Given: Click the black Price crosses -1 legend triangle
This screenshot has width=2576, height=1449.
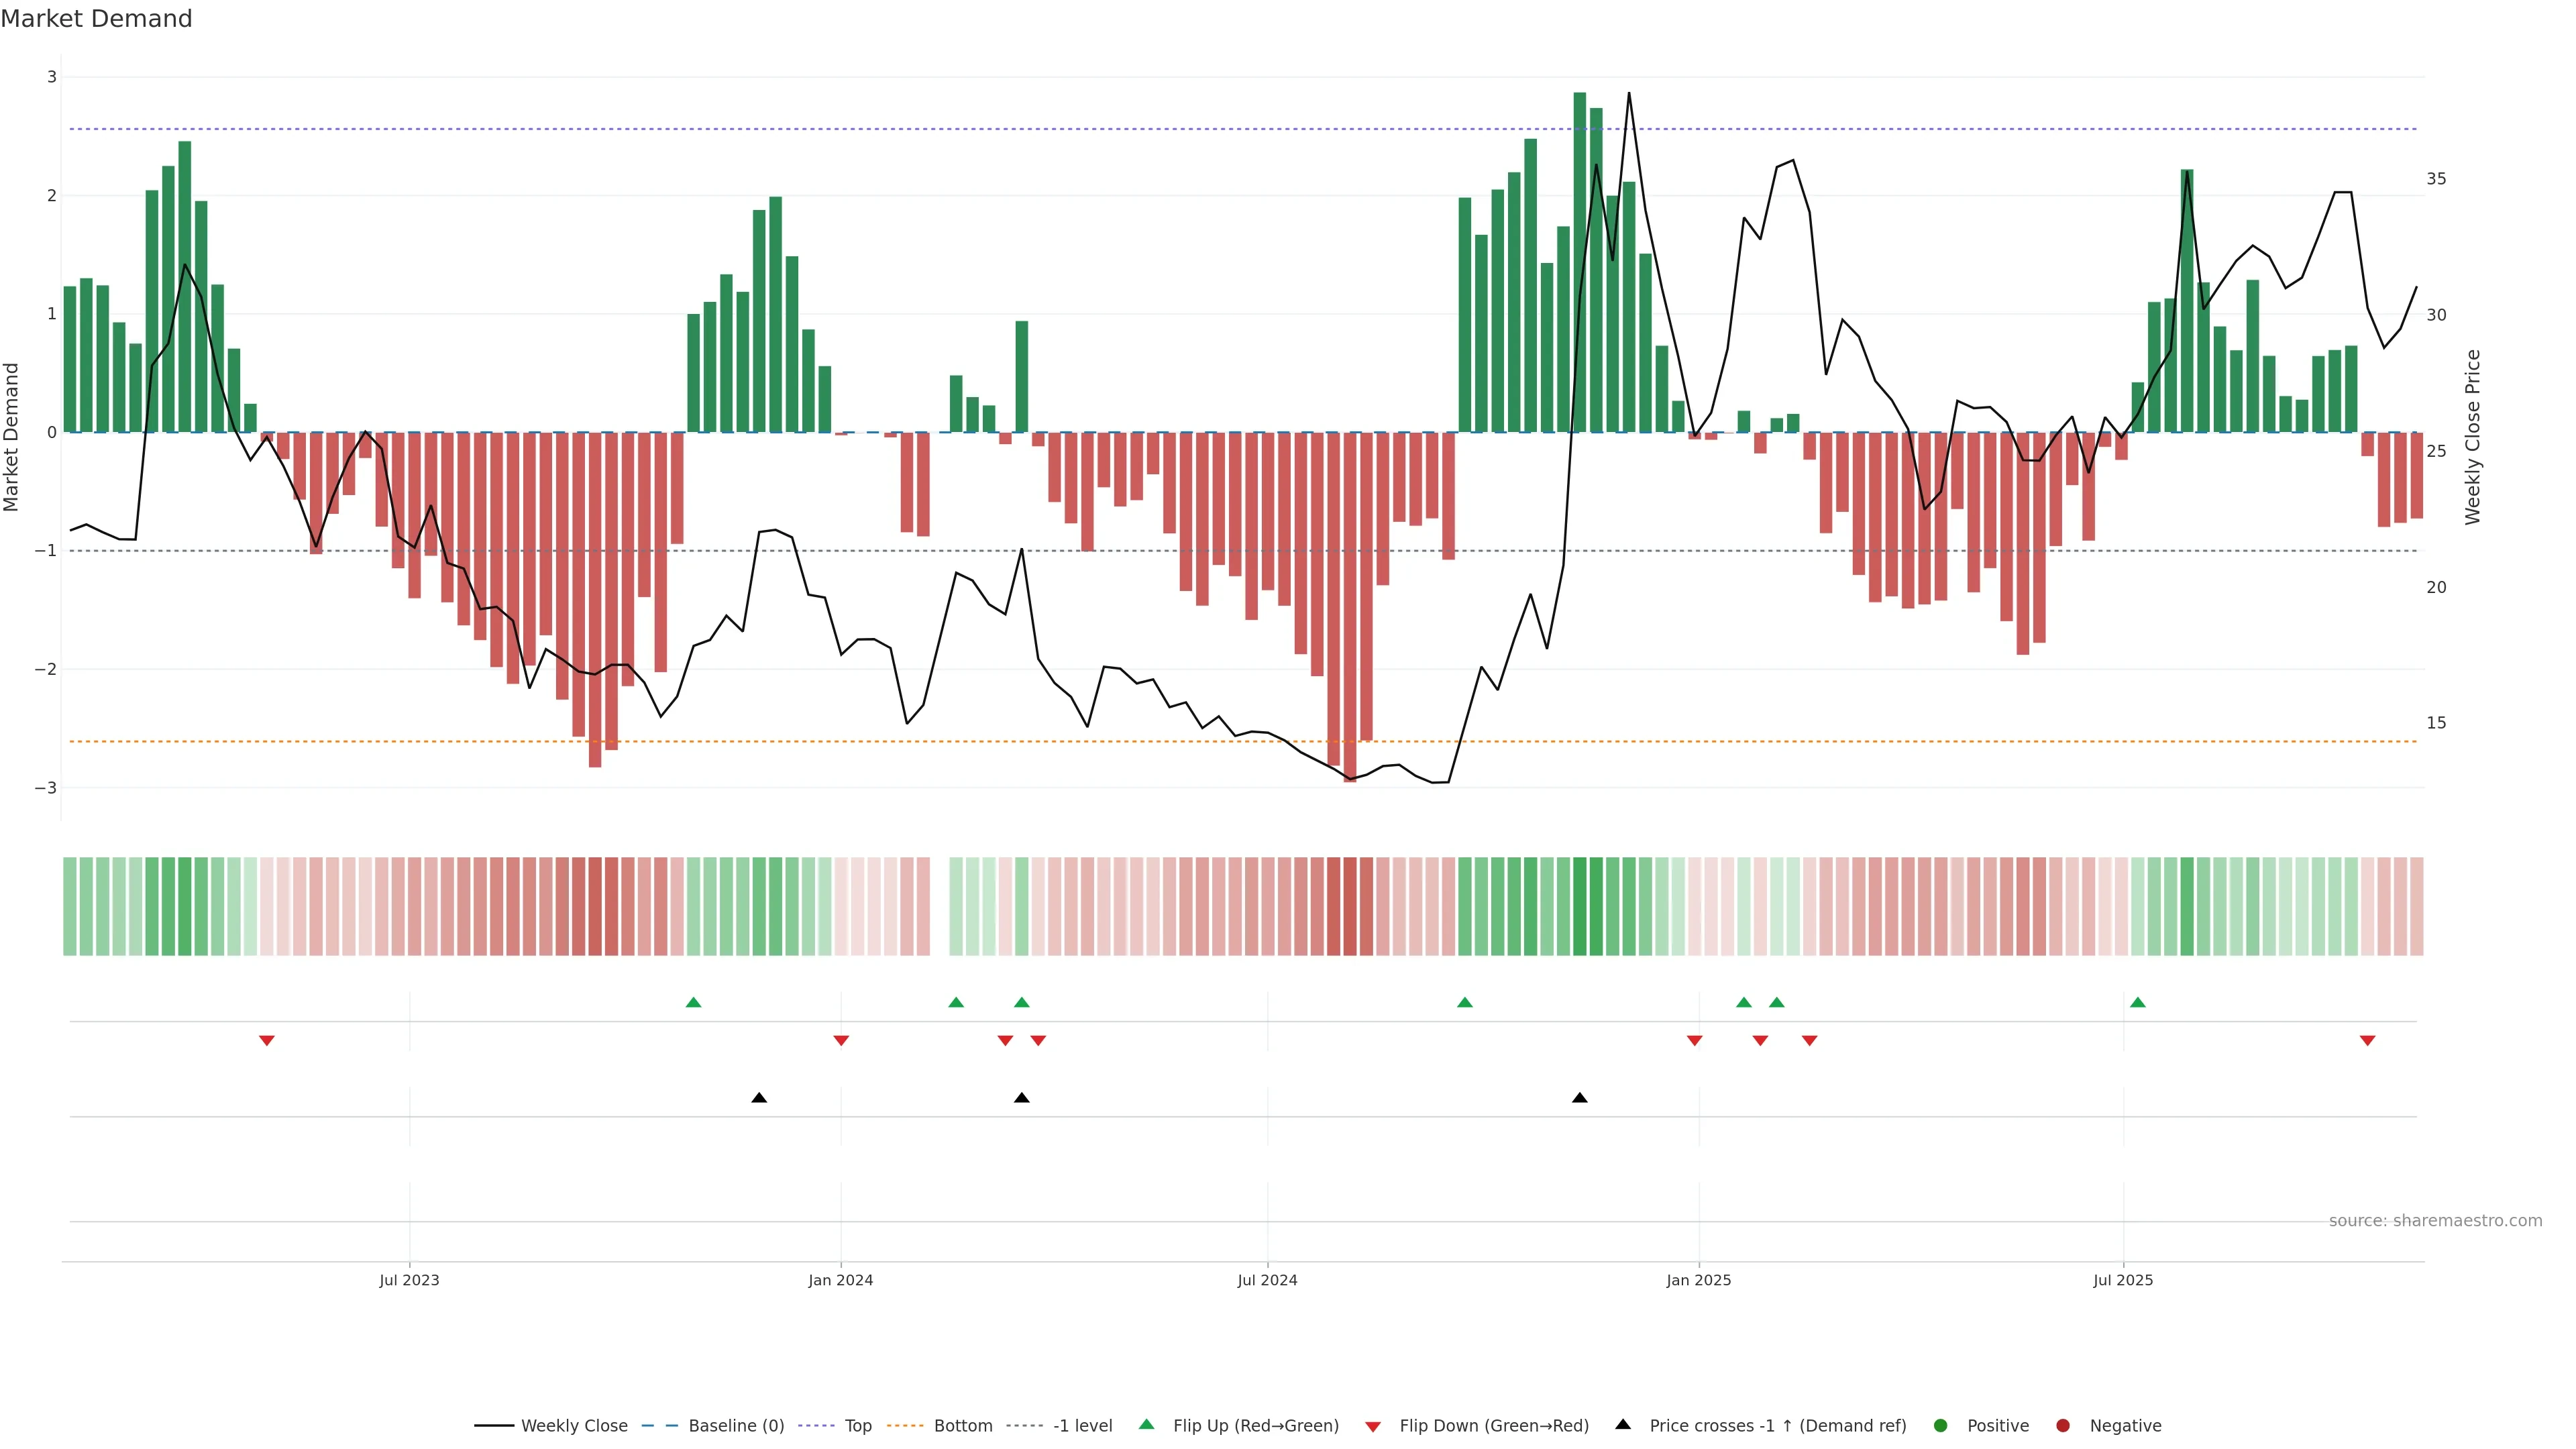Looking at the screenshot, I should point(1623,1425).
